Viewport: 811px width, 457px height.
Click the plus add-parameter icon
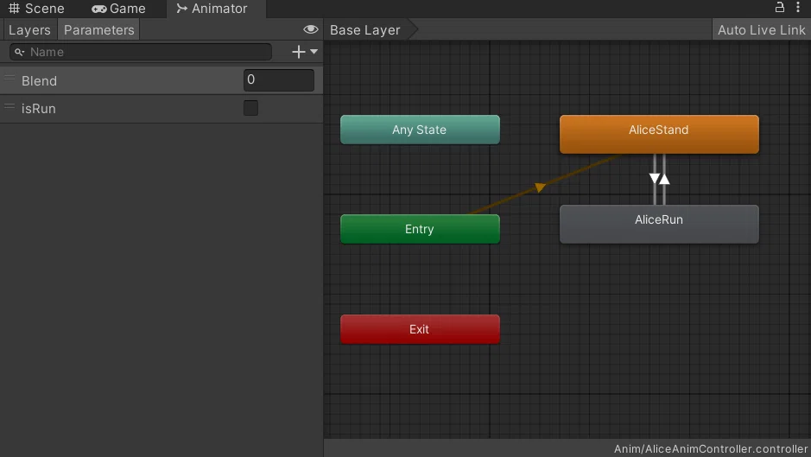pos(299,52)
